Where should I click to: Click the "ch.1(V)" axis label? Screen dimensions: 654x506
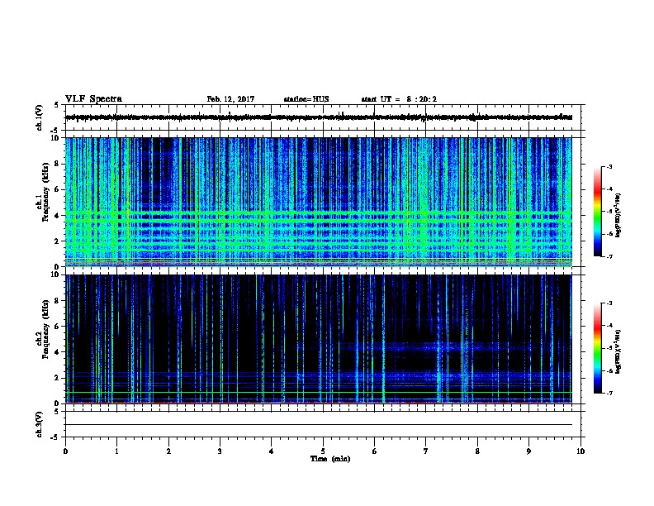[x=39, y=117]
